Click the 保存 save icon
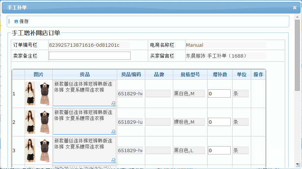The width and height of the screenshot is (302, 169). [16, 22]
